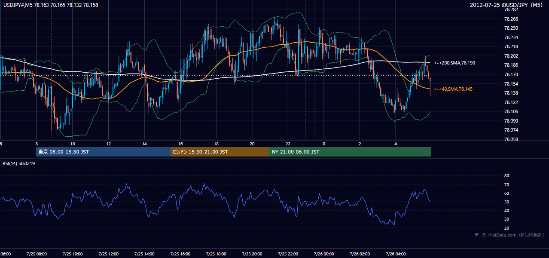Click price level 78.234 on axis
The width and height of the screenshot is (549, 258).
coord(512,37)
